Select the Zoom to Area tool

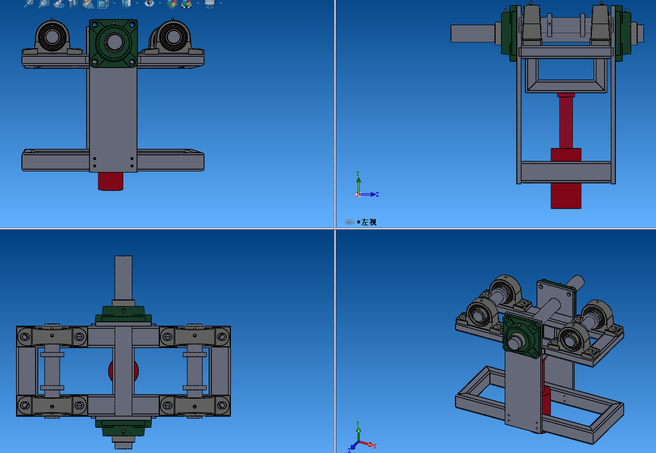point(44,3)
